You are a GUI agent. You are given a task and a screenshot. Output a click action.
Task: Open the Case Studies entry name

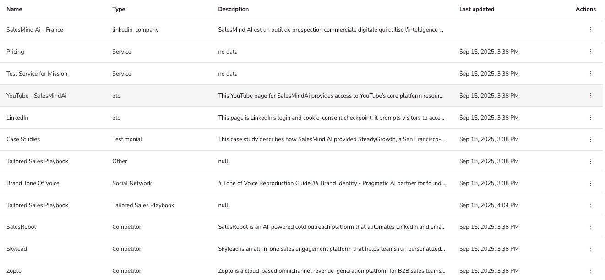[x=23, y=139]
